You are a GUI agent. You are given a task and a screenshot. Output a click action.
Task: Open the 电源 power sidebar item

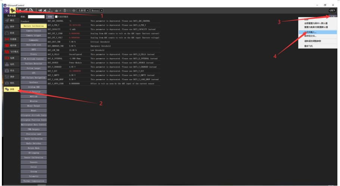click(12, 58)
